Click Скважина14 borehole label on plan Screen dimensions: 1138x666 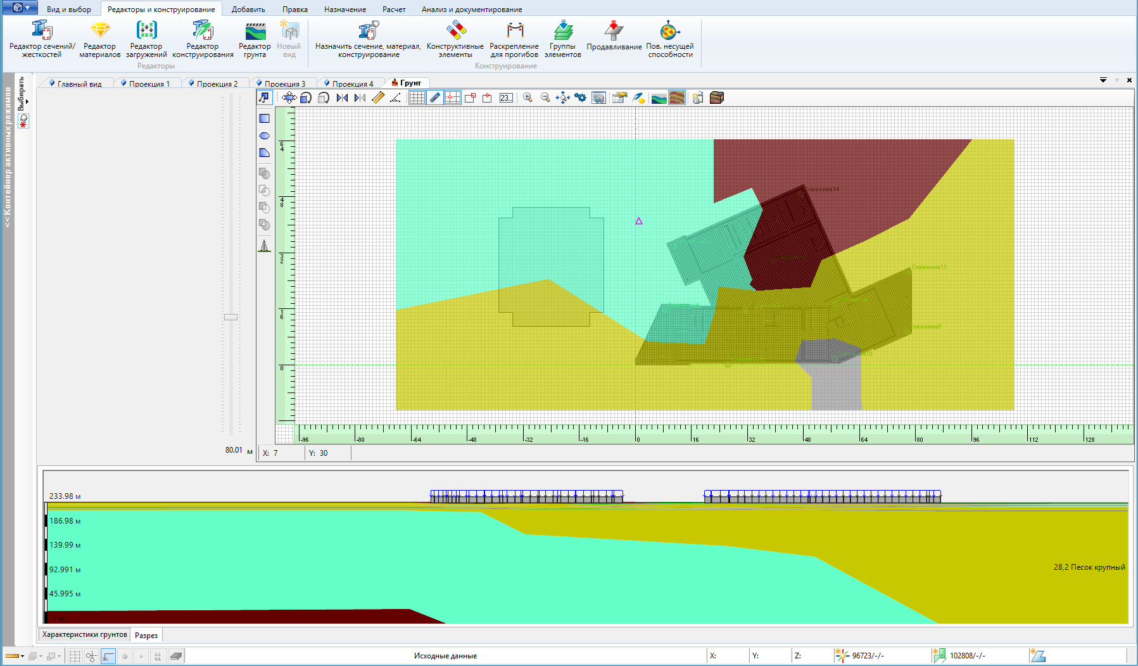pos(822,189)
